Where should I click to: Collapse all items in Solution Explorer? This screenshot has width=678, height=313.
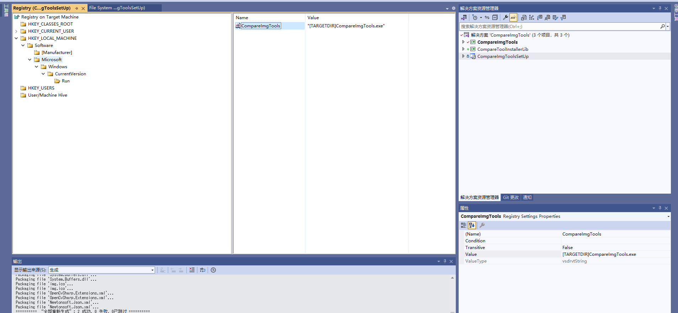pos(495,17)
